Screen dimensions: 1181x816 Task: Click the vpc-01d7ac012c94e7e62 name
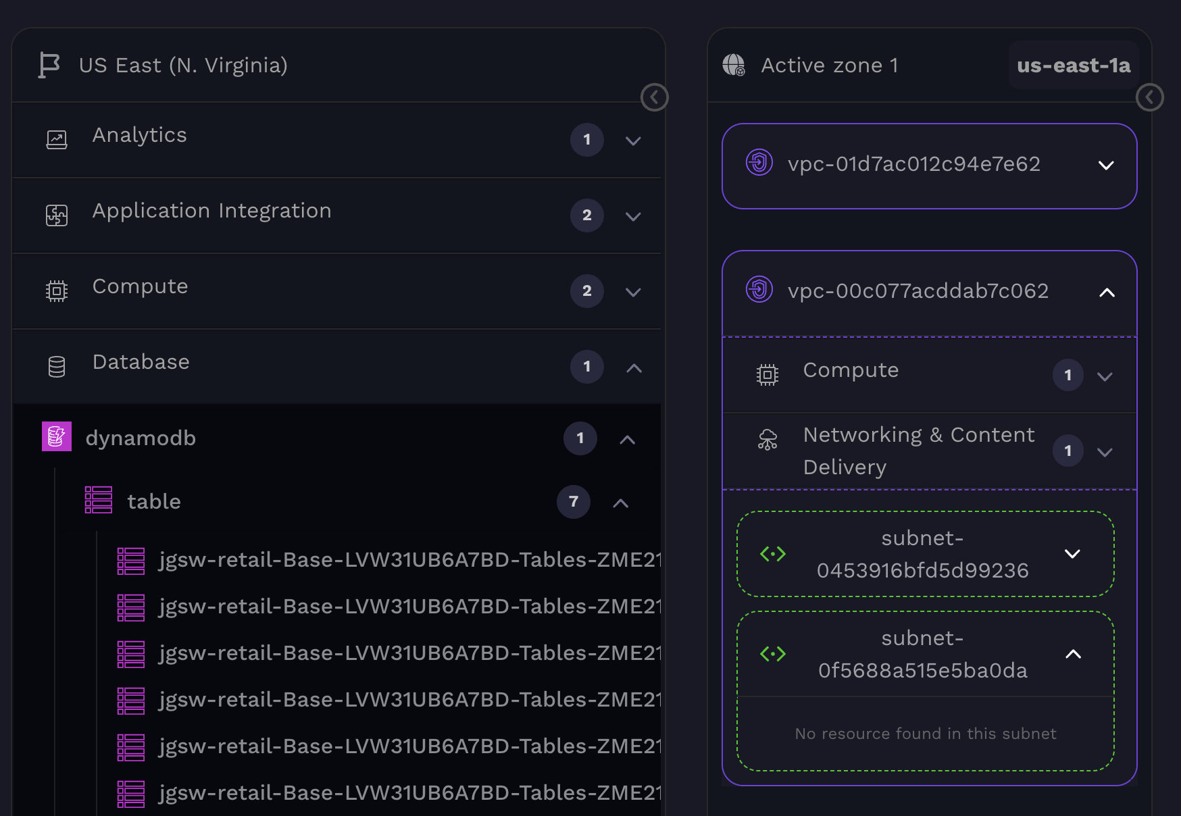pos(914,163)
